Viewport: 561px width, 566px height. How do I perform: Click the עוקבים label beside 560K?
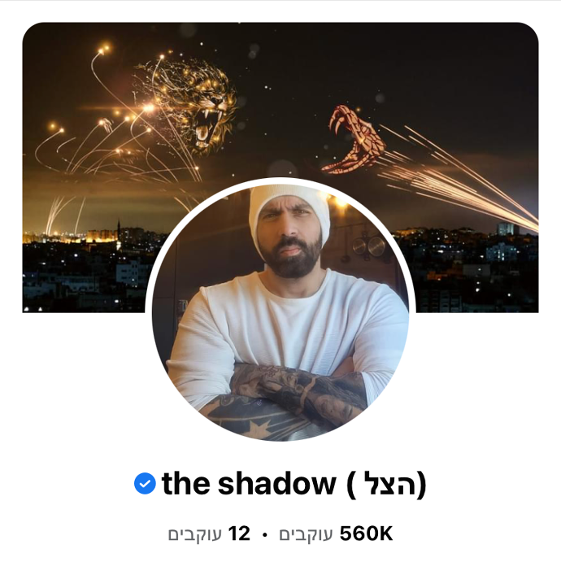[306, 534]
